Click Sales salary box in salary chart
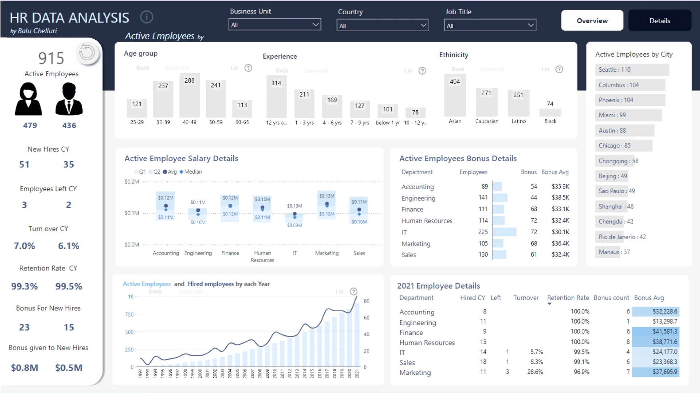Image resolution: width=700 pixels, height=393 pixels. pos(359,210)
